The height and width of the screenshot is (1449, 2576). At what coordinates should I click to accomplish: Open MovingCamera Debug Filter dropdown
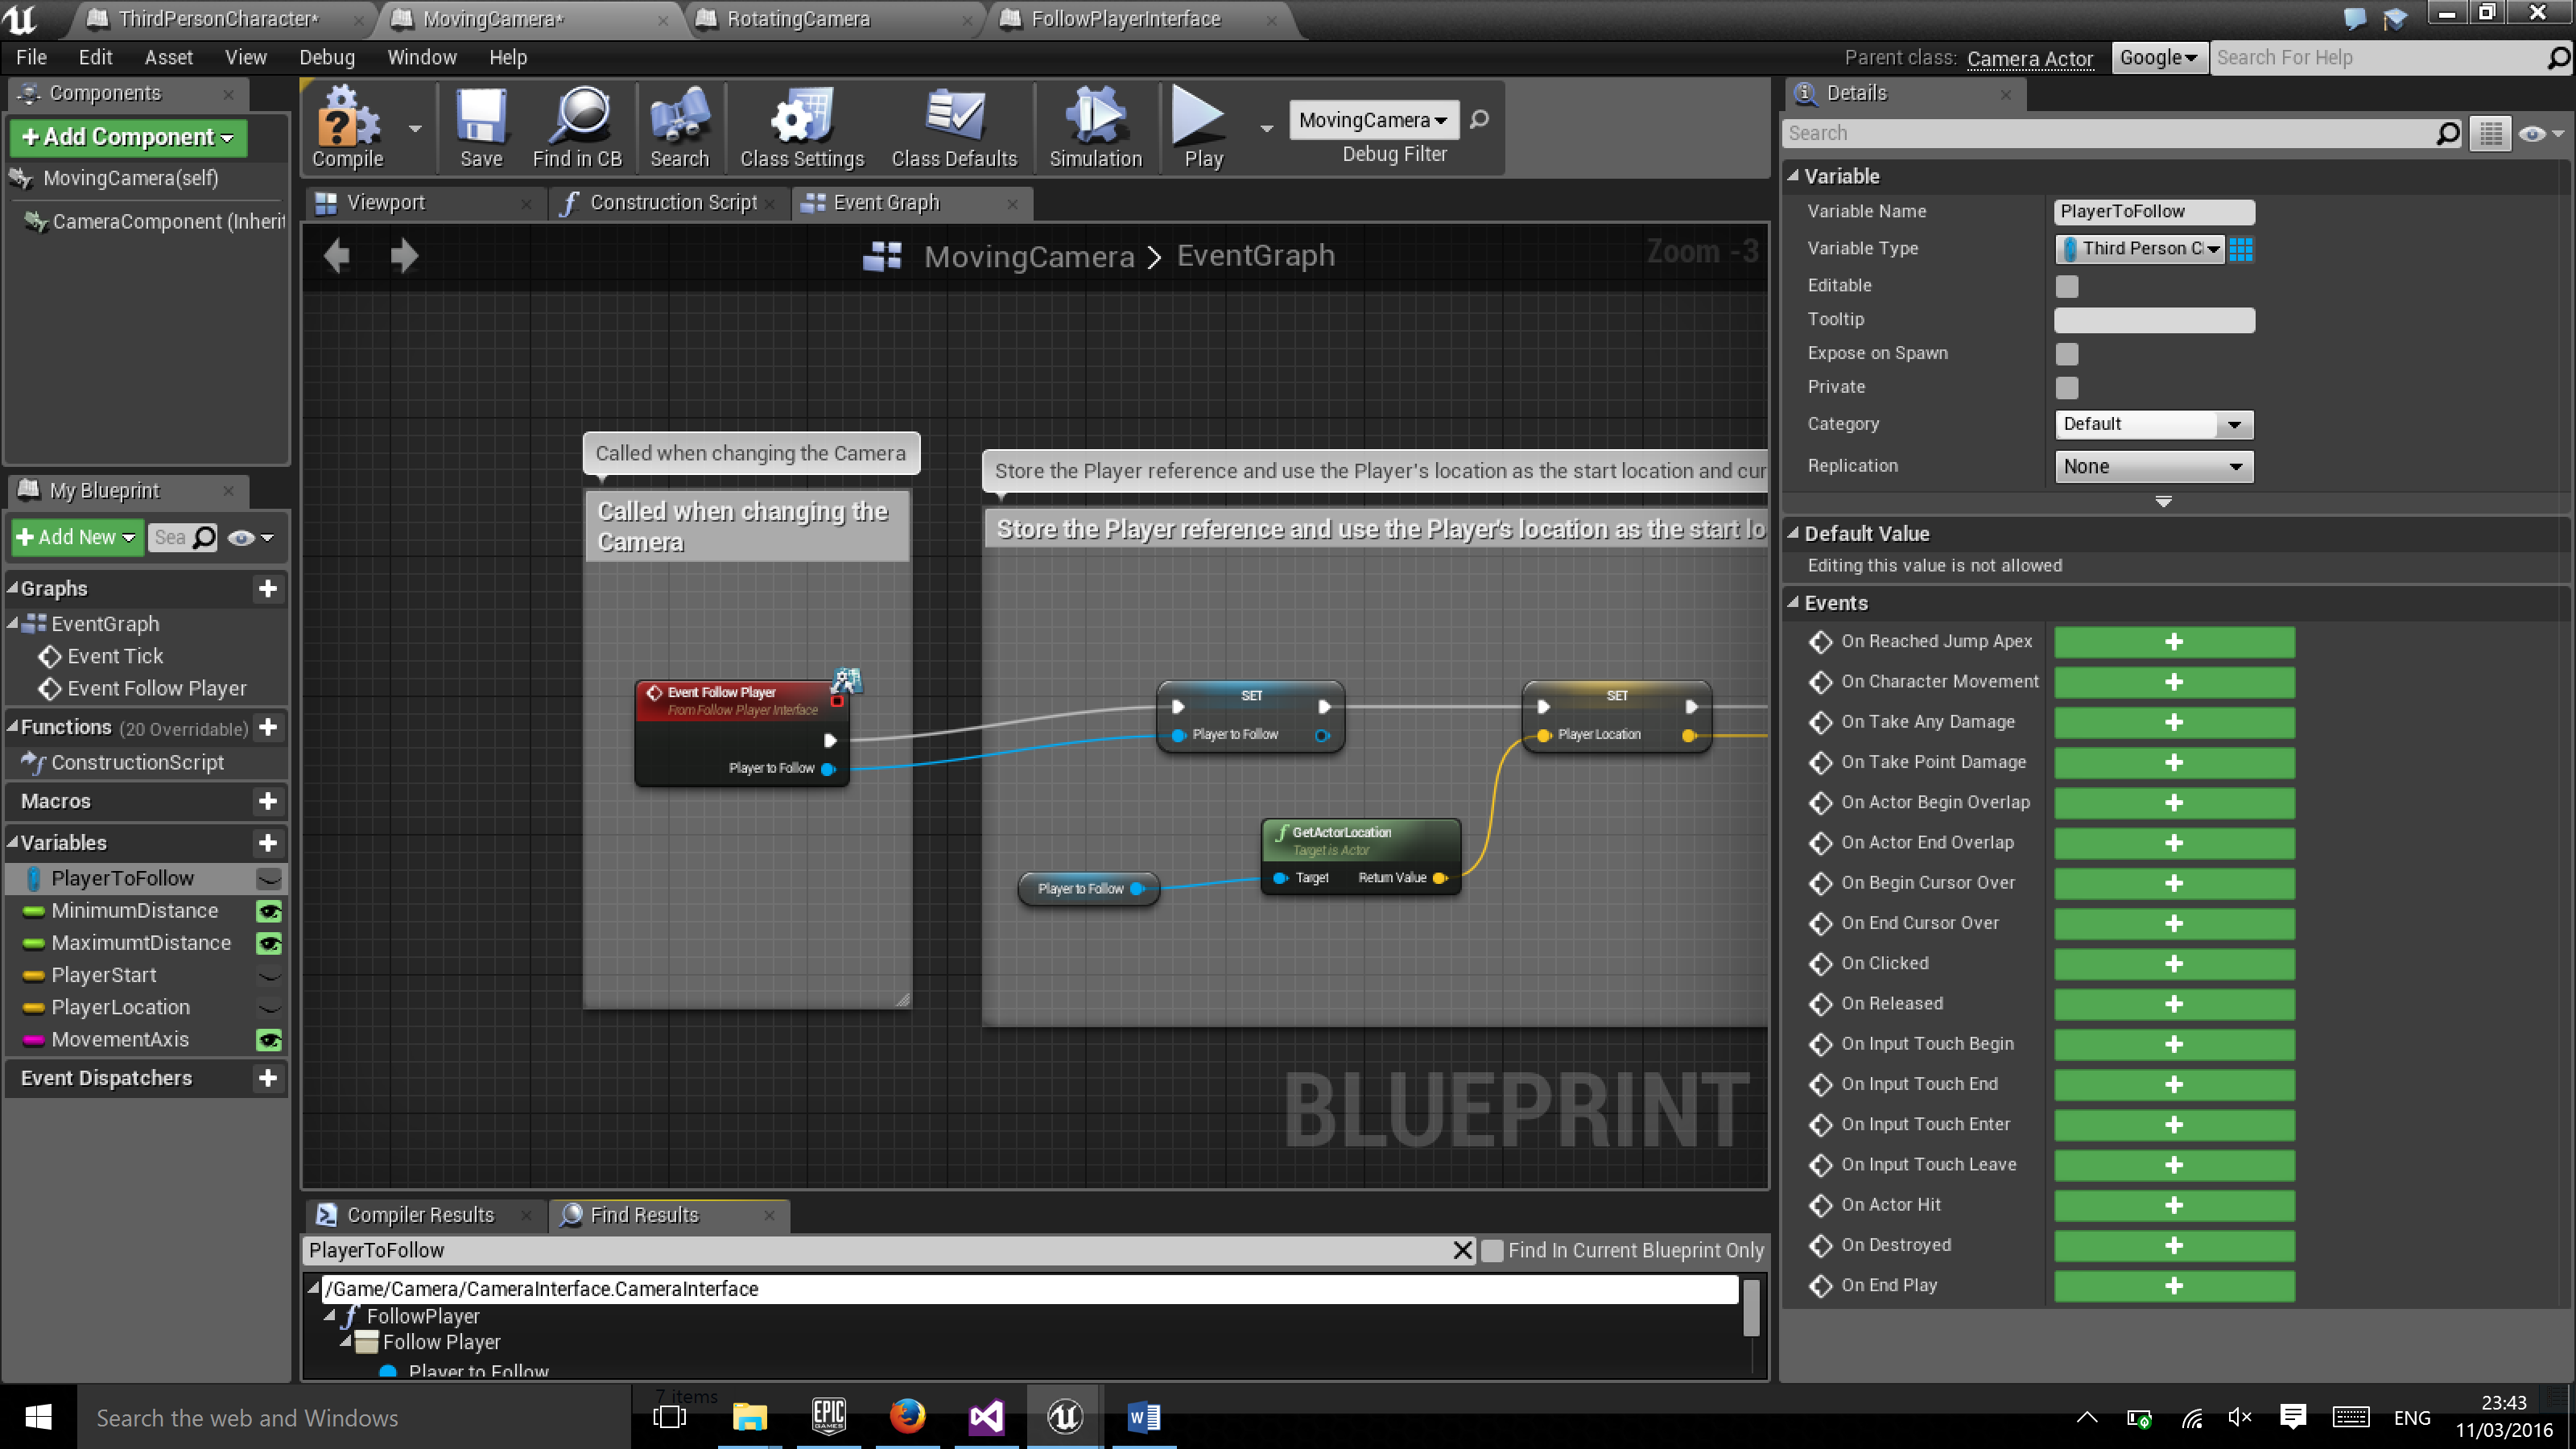pyautogui.click(x=1373, y=120)
